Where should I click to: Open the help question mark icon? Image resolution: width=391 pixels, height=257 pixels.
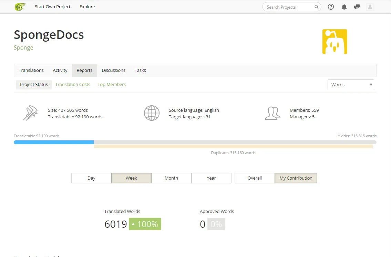click(x=331, y=7)
